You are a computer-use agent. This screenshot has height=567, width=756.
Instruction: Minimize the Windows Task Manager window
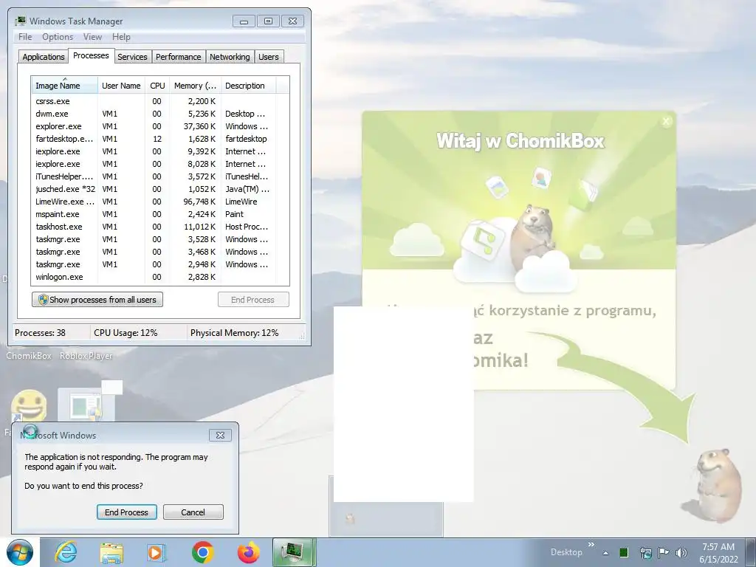(x=244, y=21)
